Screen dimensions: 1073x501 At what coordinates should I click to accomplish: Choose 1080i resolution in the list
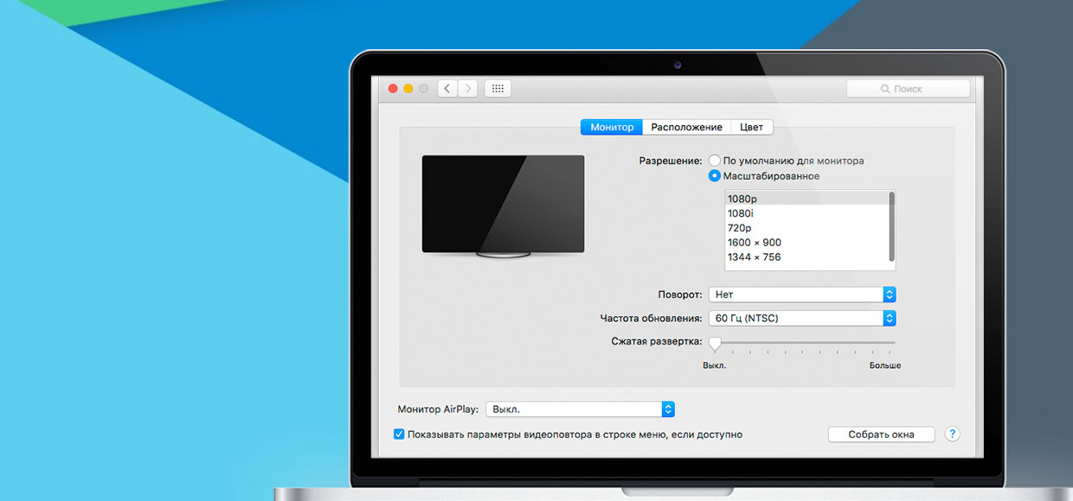coord(806,213)
